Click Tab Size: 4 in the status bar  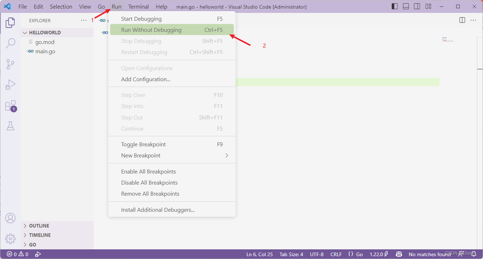point(291,254)
